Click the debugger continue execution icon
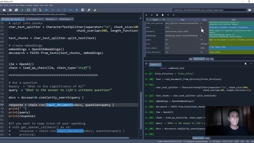Screen dimensions: 254x143 click(71, 10)
